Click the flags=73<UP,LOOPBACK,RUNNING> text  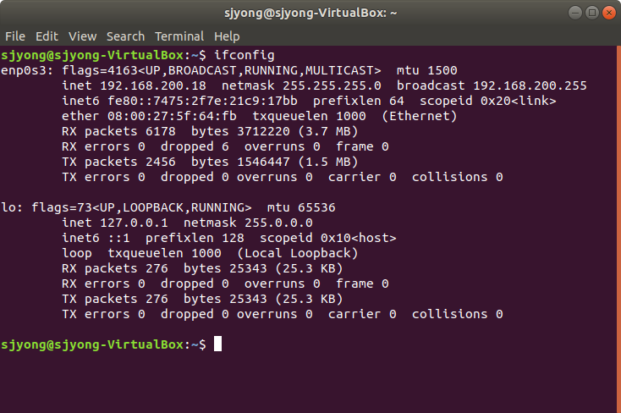141,207
